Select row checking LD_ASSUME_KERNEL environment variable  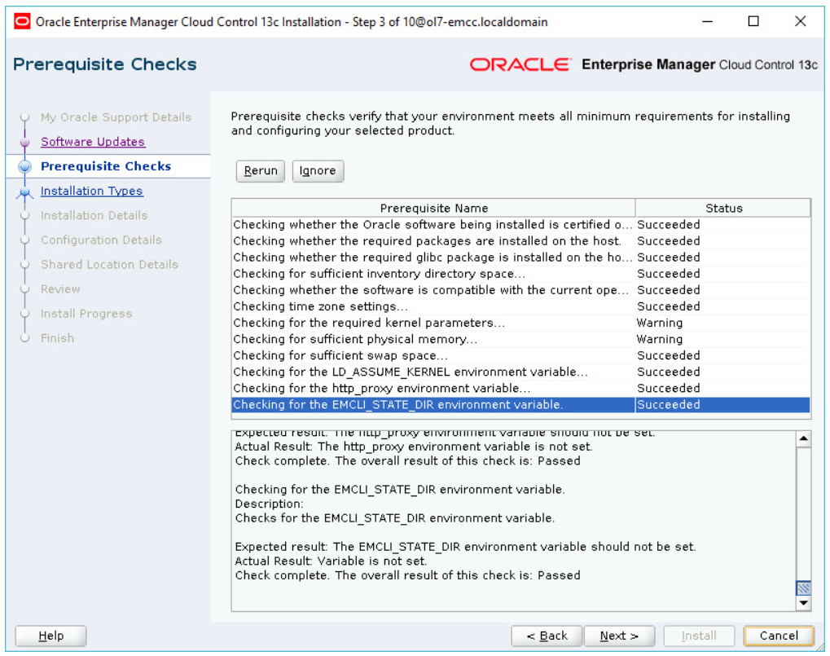[520, 372]
